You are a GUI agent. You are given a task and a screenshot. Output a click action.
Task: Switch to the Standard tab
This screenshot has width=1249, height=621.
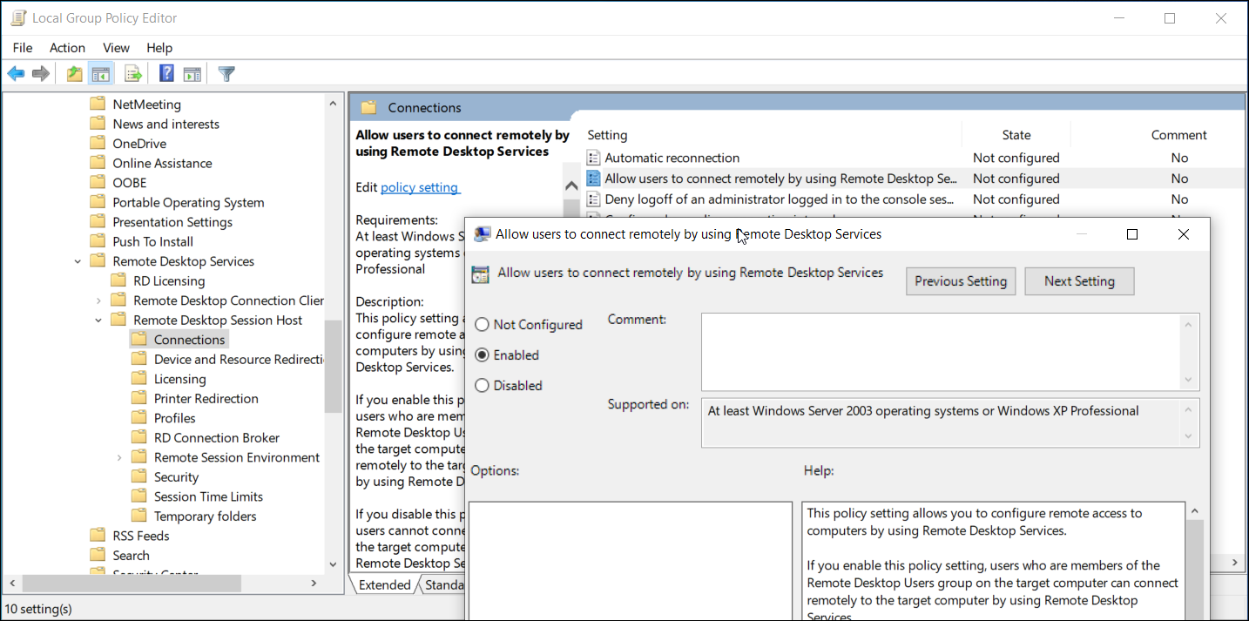[443, 584]
